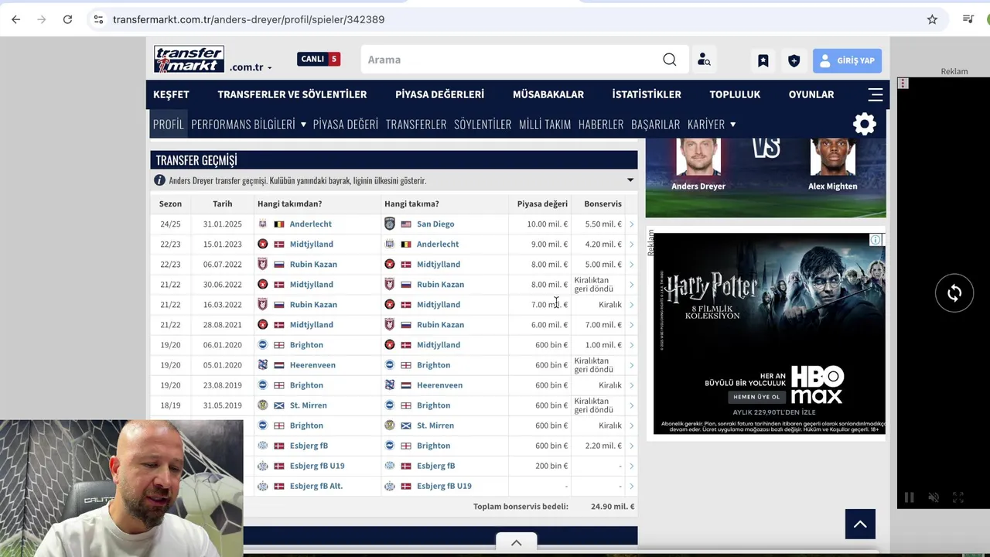Click the GİRİŞ YAP login button

click(x=847, y=60)
